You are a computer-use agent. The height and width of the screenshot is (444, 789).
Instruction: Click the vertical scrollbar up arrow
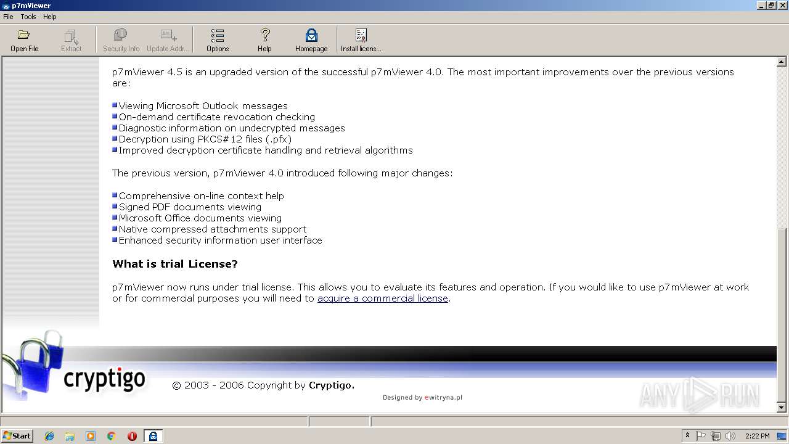782,62
